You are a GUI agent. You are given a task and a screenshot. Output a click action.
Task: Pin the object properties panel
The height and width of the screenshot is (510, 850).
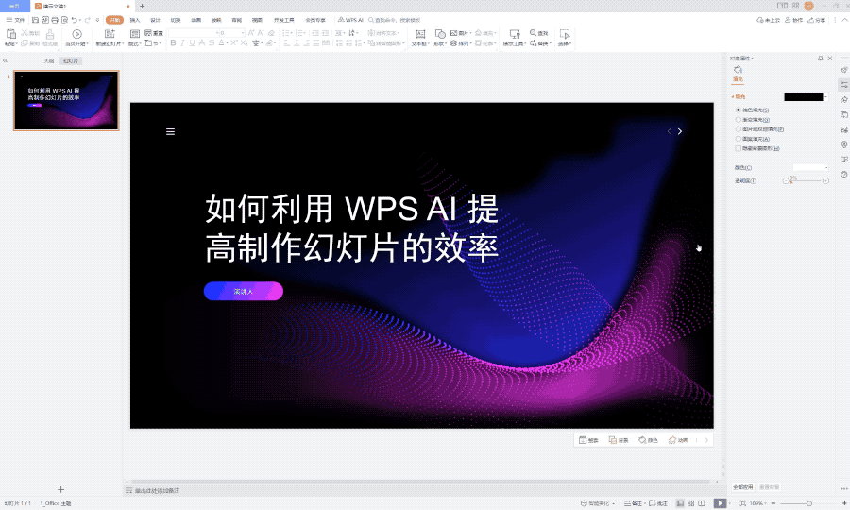(820, 58)
